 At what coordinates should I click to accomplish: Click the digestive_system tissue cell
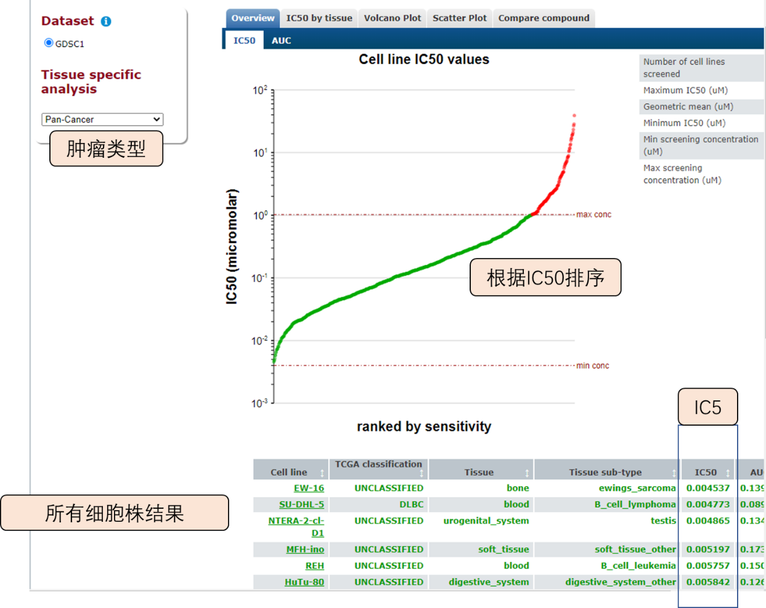[489, 582]
